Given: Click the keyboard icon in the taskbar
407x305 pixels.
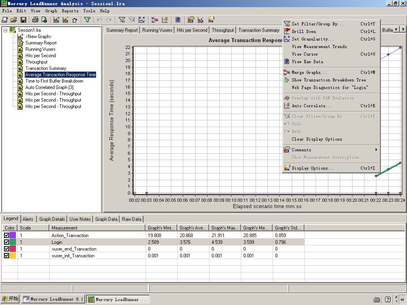Looking at the screenshot, I should click(377, 299).
